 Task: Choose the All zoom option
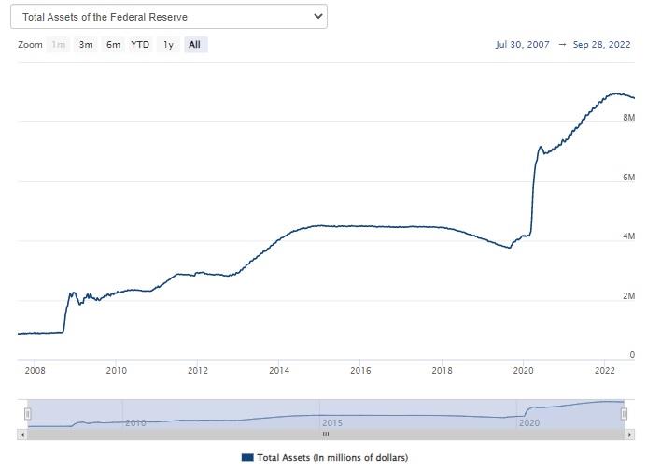pos(194,45)
